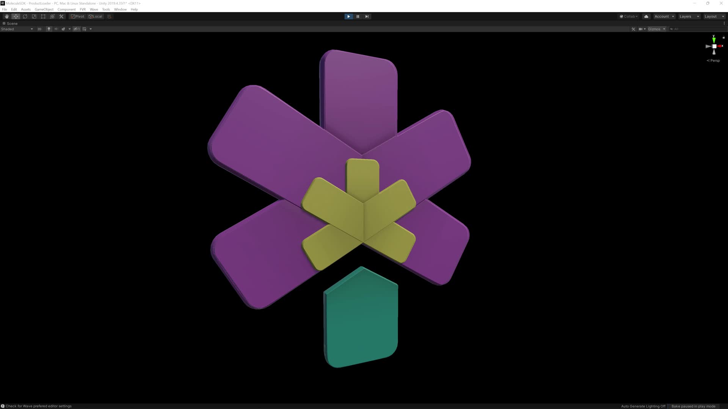The height and width of the screenshot is (409, 728).
Task: Toggle Pivot handle position button
Action: tap(78, 16)
